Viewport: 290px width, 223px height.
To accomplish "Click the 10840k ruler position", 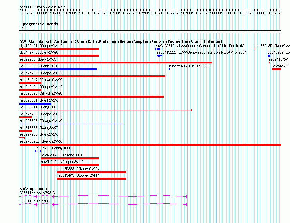I will click(x=274, y=13).
